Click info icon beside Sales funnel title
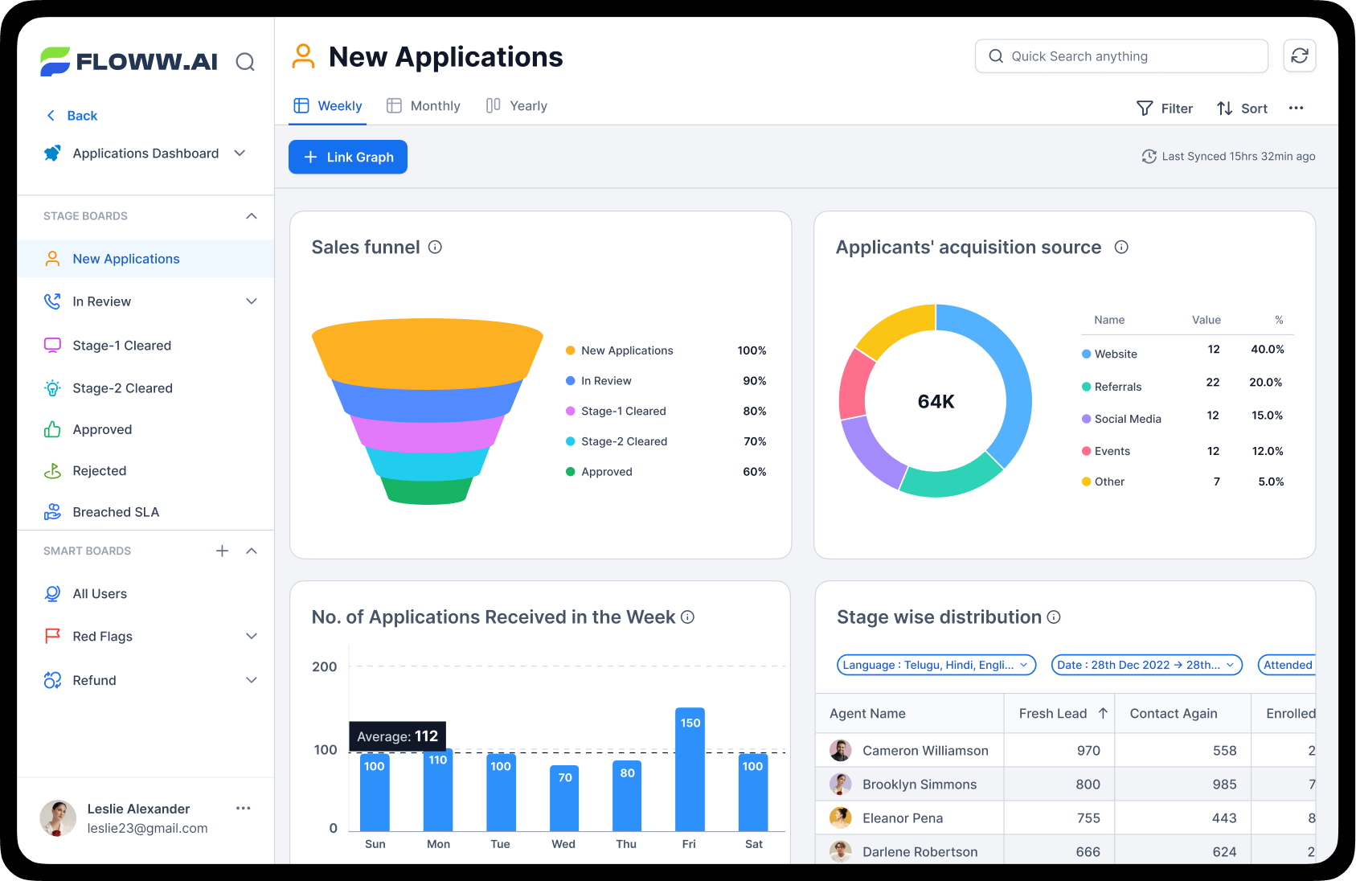Viewport: 1356px width, 881px height. [435, 247]
